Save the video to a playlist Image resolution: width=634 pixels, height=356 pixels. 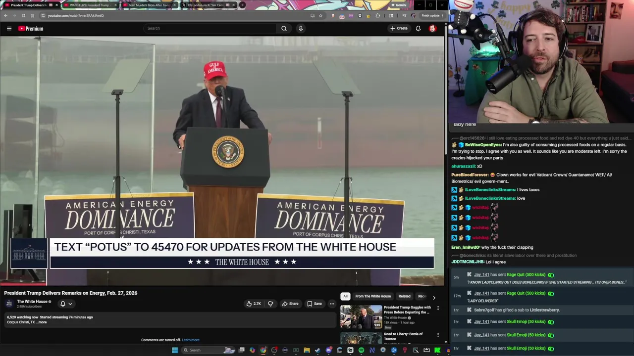[x=314, y=304]
